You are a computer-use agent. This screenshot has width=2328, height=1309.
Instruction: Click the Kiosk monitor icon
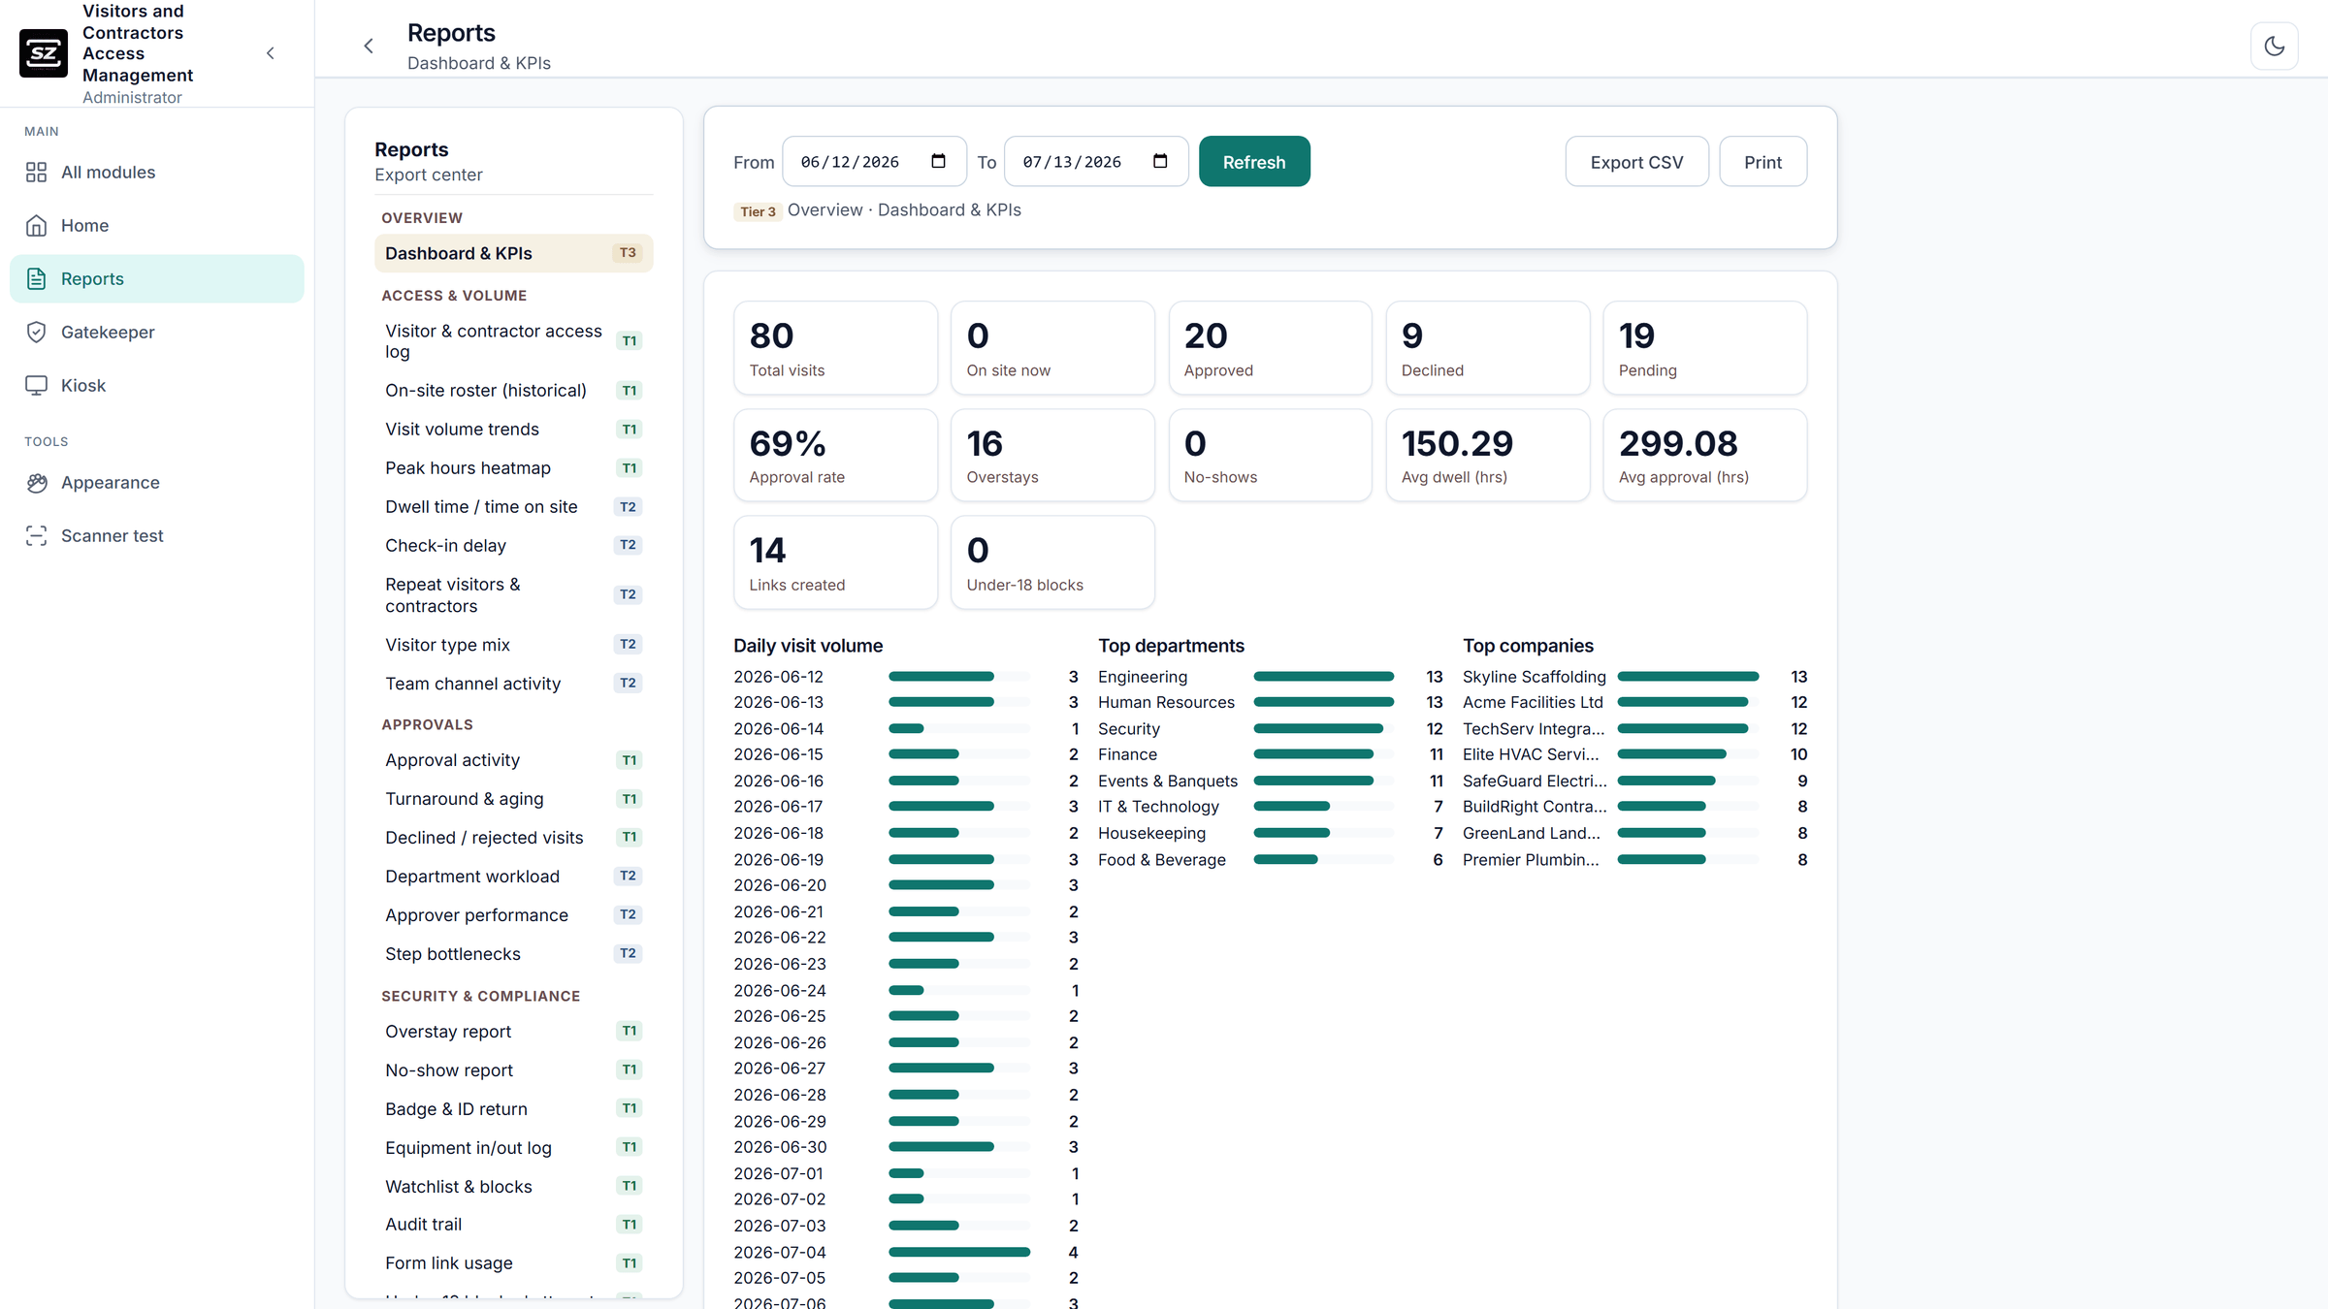tap(37, 385)
